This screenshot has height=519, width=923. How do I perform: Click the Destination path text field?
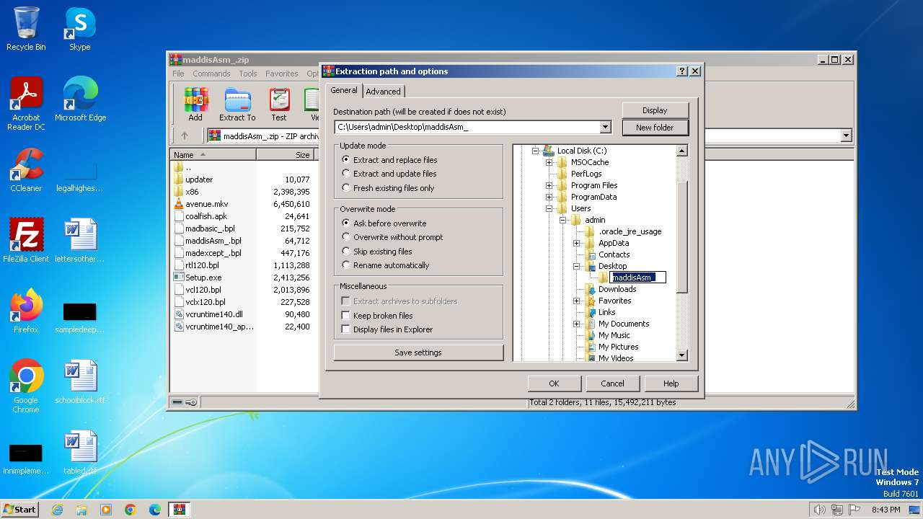coord(468,128)
